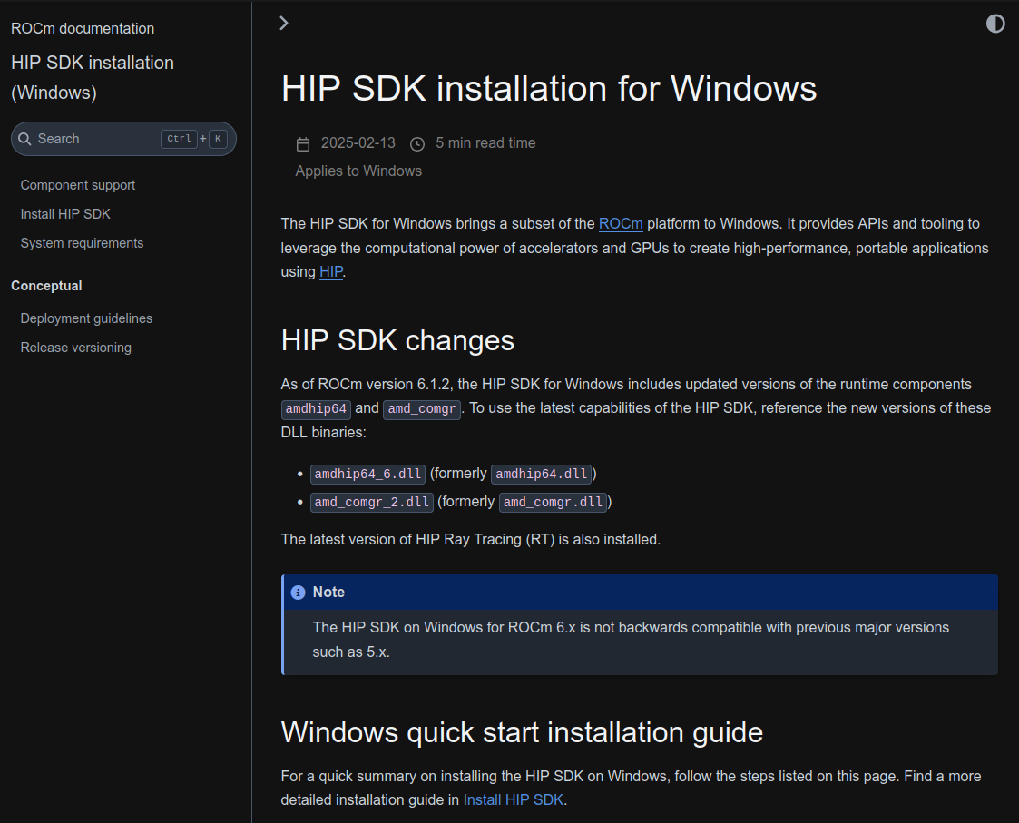Focus the Search input field
The image size is (1019, 823).
pos(123,139)
